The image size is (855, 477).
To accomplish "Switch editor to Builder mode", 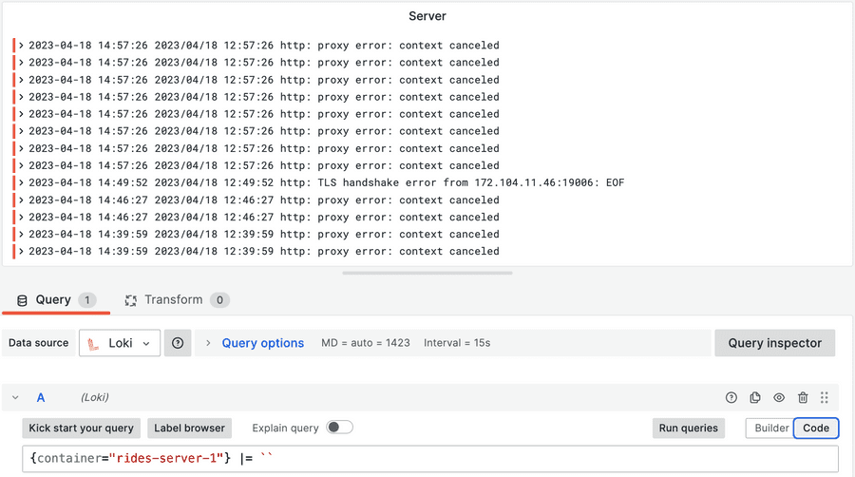I will coord(770,429).
